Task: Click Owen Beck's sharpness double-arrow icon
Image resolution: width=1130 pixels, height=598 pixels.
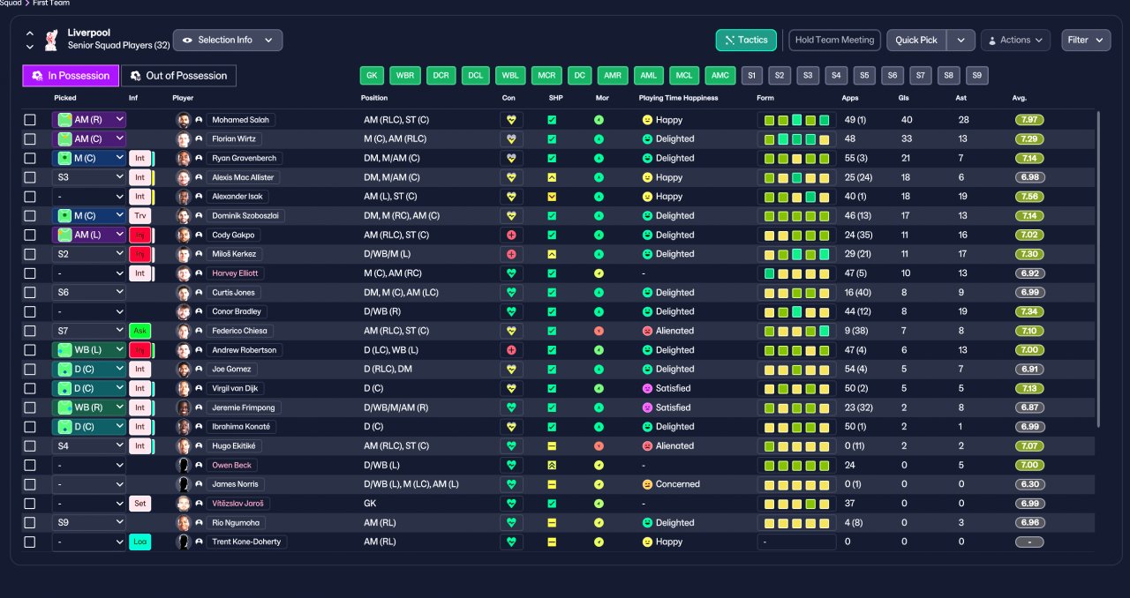Action: point(552,465)
